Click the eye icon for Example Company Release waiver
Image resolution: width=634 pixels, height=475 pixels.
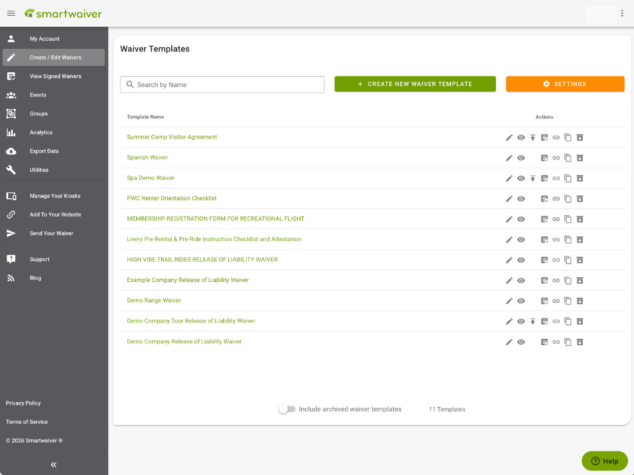pyautogui.click(x=521, y=281)
